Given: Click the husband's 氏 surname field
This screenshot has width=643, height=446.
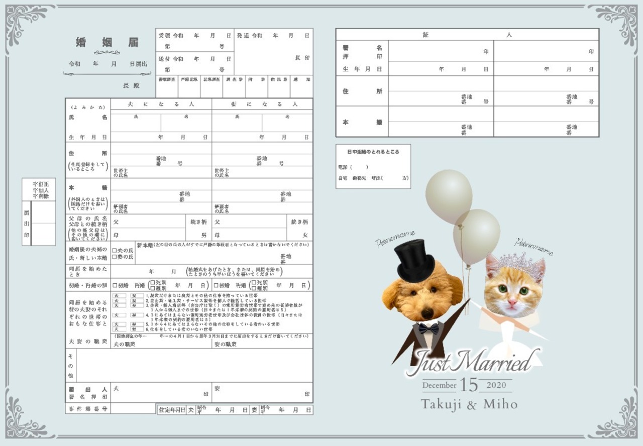Looking at the screenshot, I should pos(136,124).
